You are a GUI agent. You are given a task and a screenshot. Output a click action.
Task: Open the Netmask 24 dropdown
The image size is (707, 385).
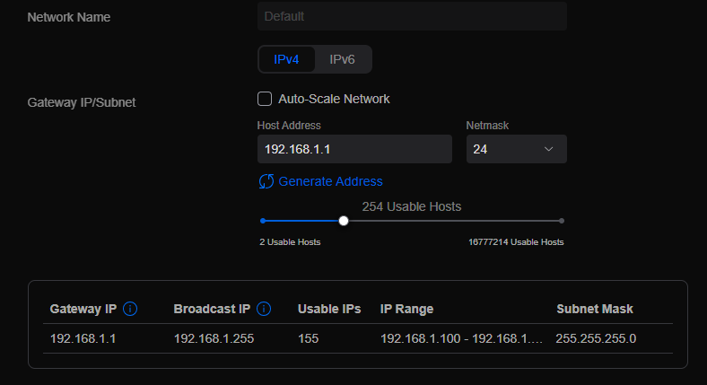click(x=516, y=149)
